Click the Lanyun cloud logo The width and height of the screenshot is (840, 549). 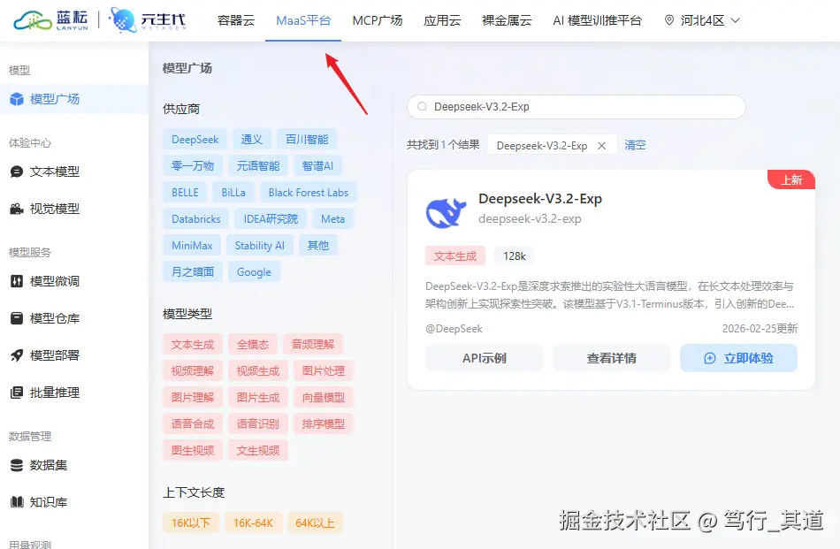[50, 19]
